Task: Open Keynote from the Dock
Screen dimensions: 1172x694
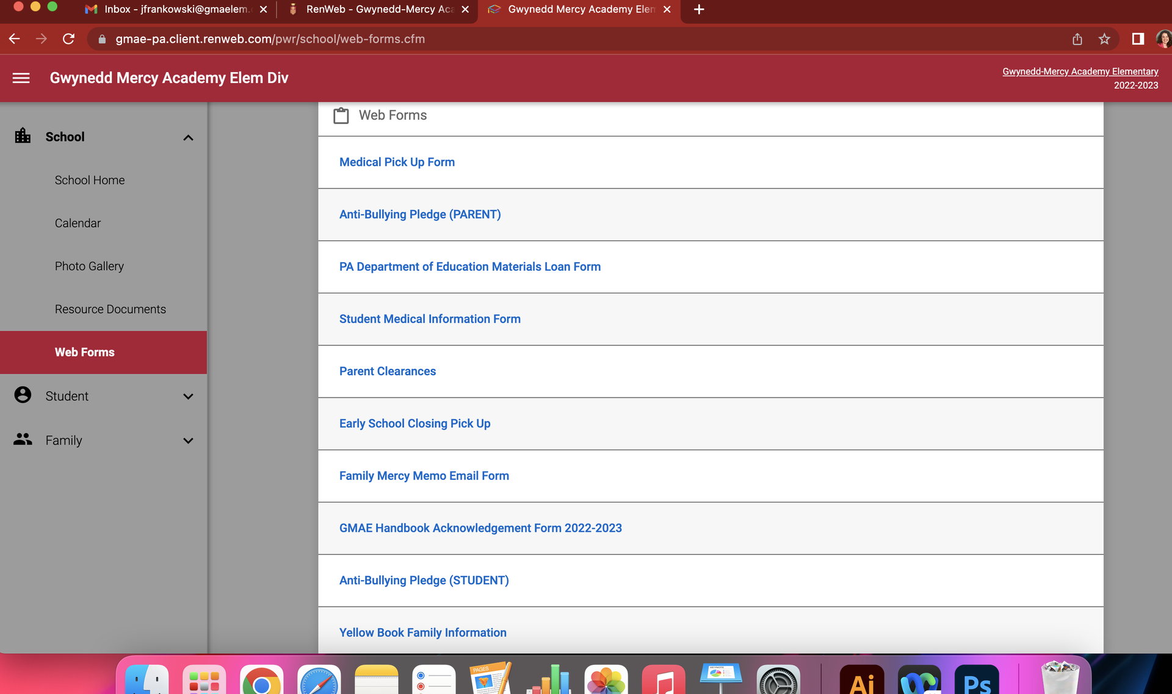Action: (722, 679)
